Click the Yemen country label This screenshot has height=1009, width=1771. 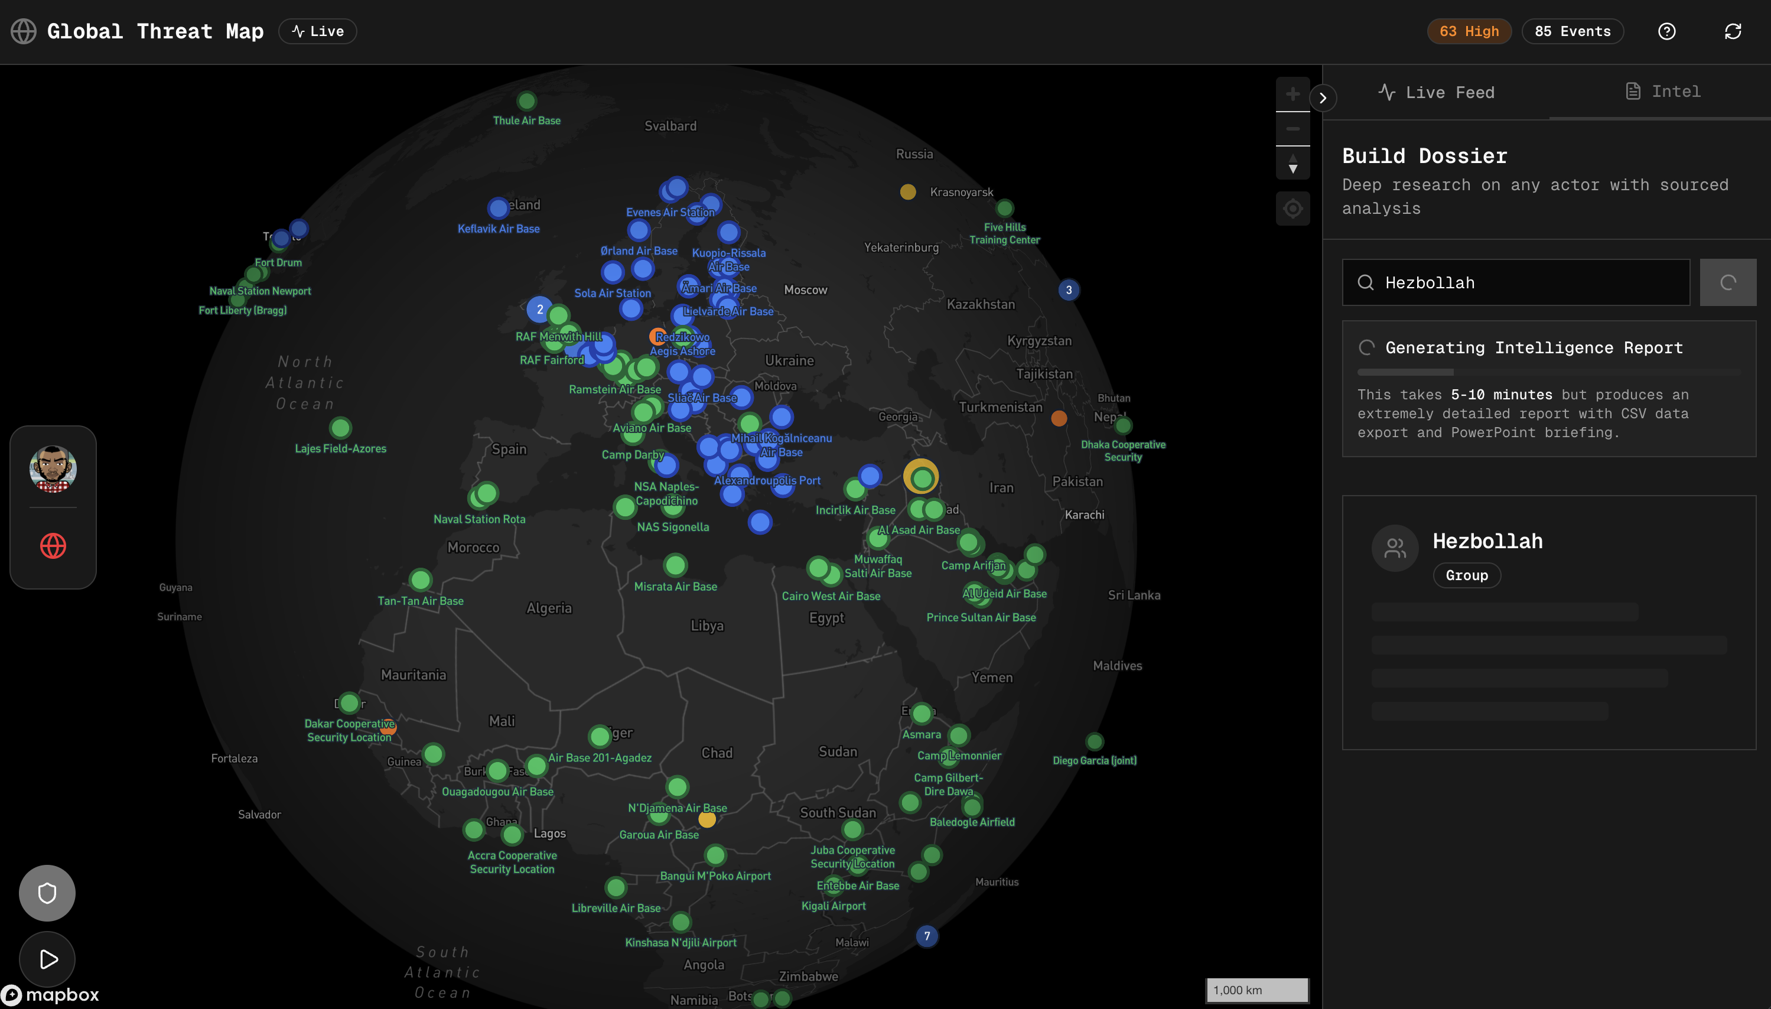[991, 678]
